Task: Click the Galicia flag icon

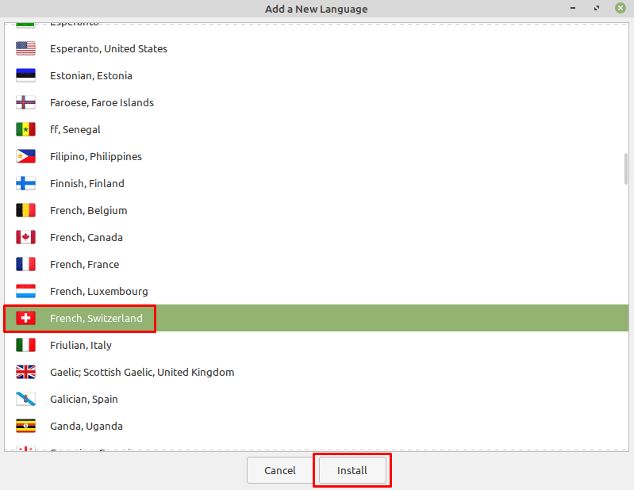Action: point(25,399)
